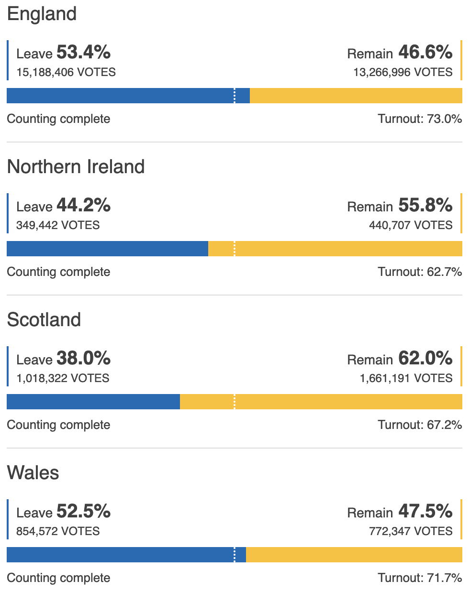Click the England region heading
The image size is (470, 592).
pos(42,14)
